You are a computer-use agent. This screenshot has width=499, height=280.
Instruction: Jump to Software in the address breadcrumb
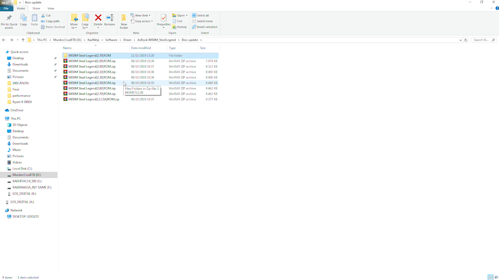(111, 40)
